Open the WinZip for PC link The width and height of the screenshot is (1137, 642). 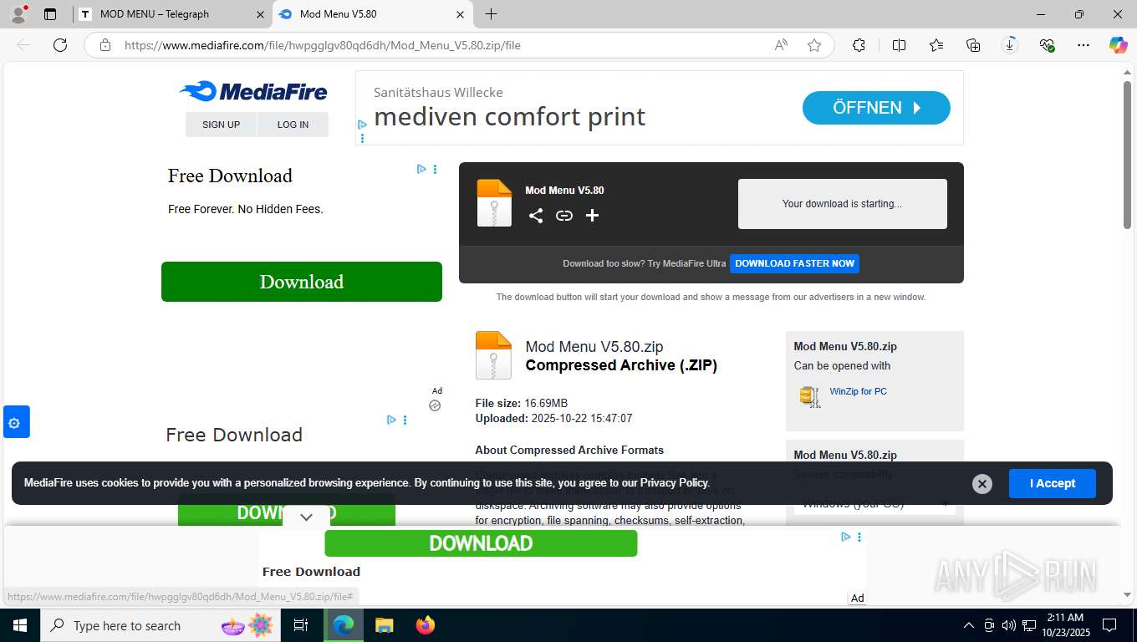(858, 391)
